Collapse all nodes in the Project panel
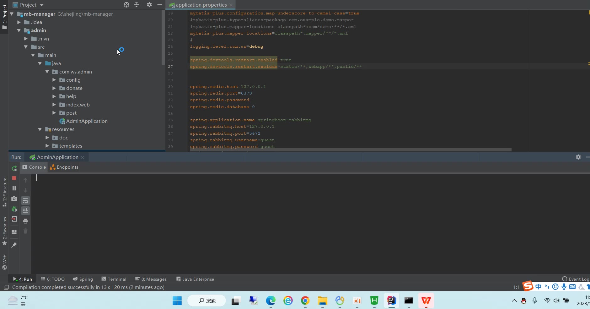Image resolution: width=590 pixels, height=309 pixels. click(x=137, y=5)
